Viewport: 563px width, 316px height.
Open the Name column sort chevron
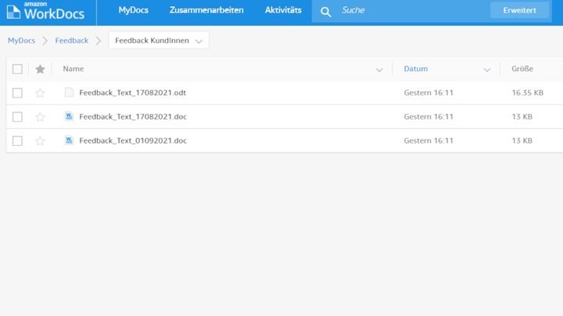coord(379,69)
